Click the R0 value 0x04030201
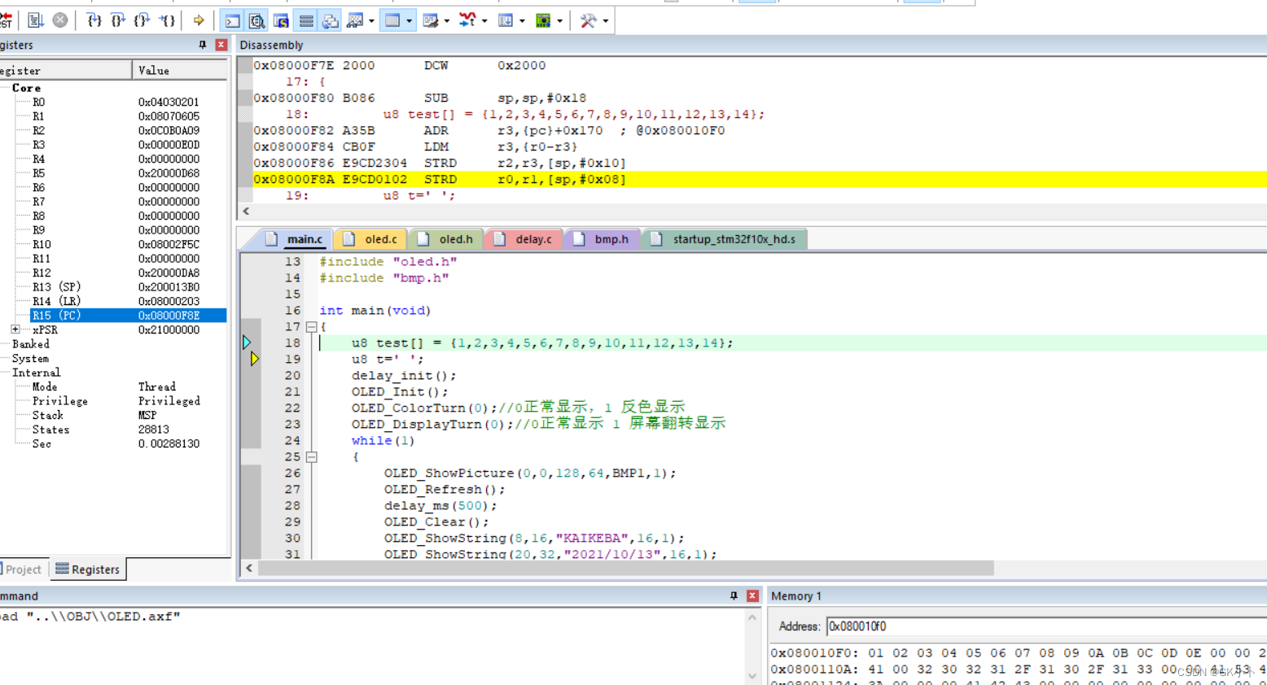Image resolution: width=1267 pixels, height=685 pixels. pos(169,103)
